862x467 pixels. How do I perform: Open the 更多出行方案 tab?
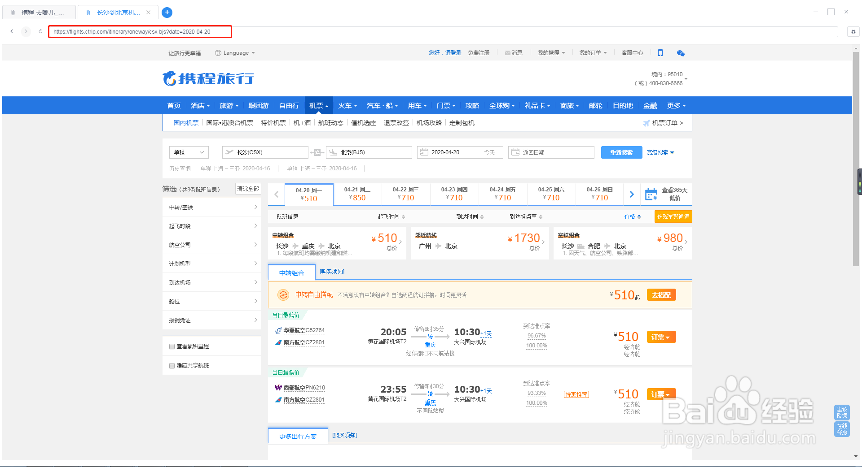[x=298, y=436]
